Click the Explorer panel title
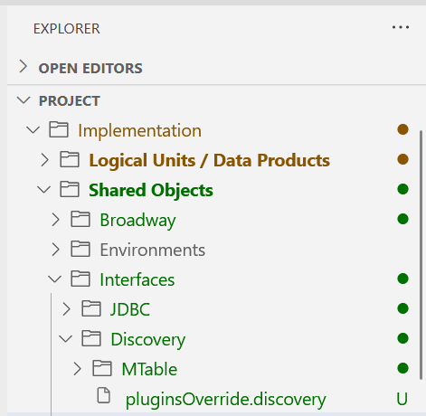Screen dimensions: 426x416 pyautogui.click(x=66, y=29)
